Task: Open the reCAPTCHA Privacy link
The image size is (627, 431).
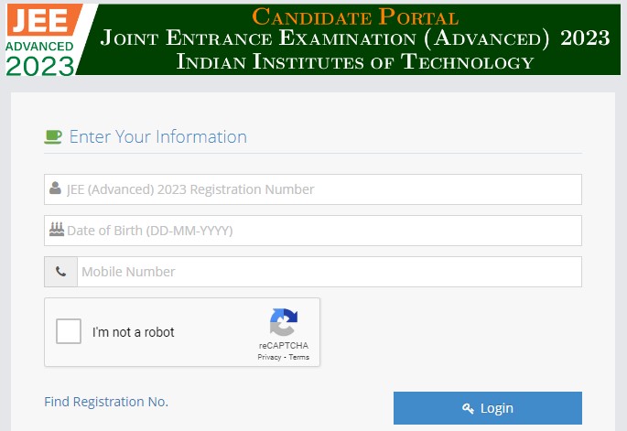Action: (269, 357)
